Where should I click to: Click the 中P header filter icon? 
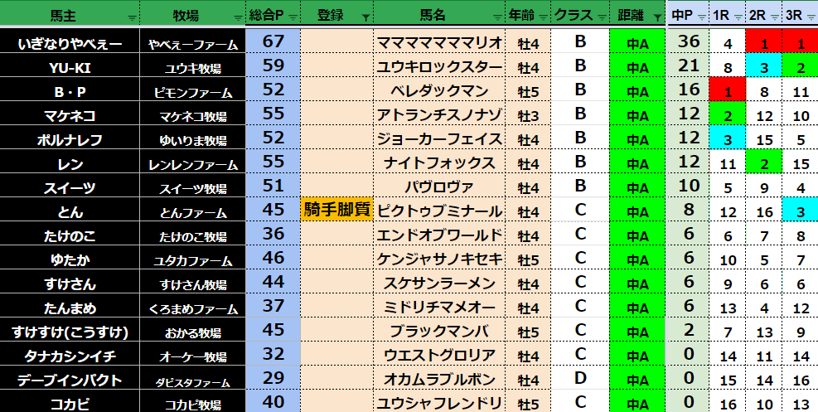point(701,17)
